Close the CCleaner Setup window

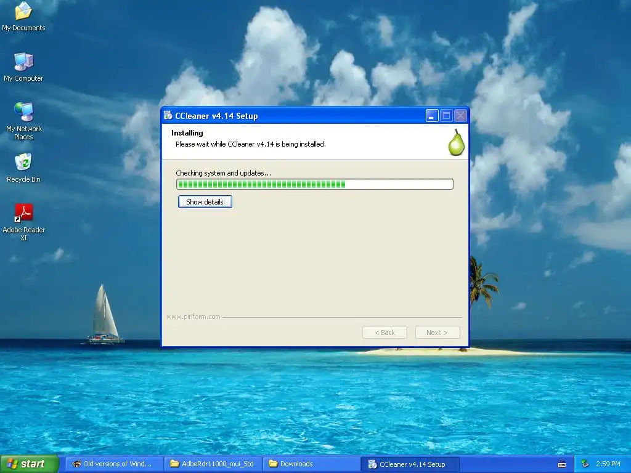point(460,116)
